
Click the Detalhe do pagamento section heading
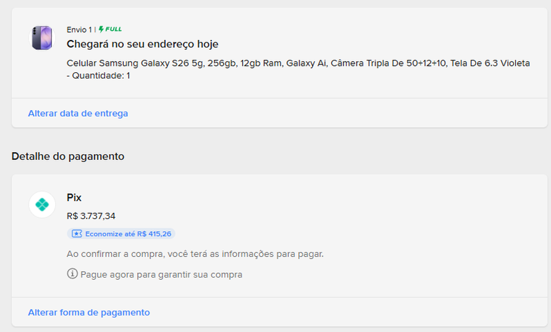tap(68, 156)
